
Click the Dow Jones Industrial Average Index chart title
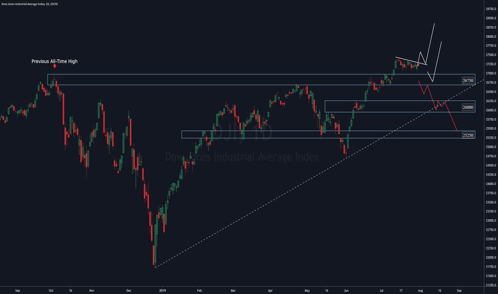point(29,4)
